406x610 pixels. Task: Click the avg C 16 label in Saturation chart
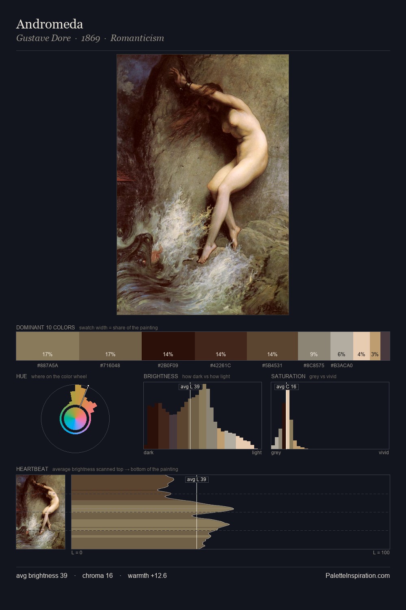pyautogui.click(x=286, y=387)
